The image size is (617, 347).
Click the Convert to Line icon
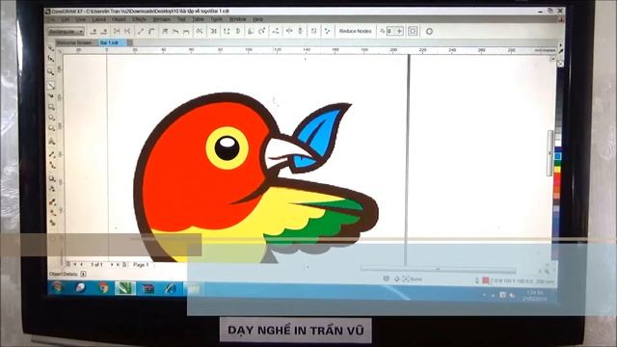point(141,31)
